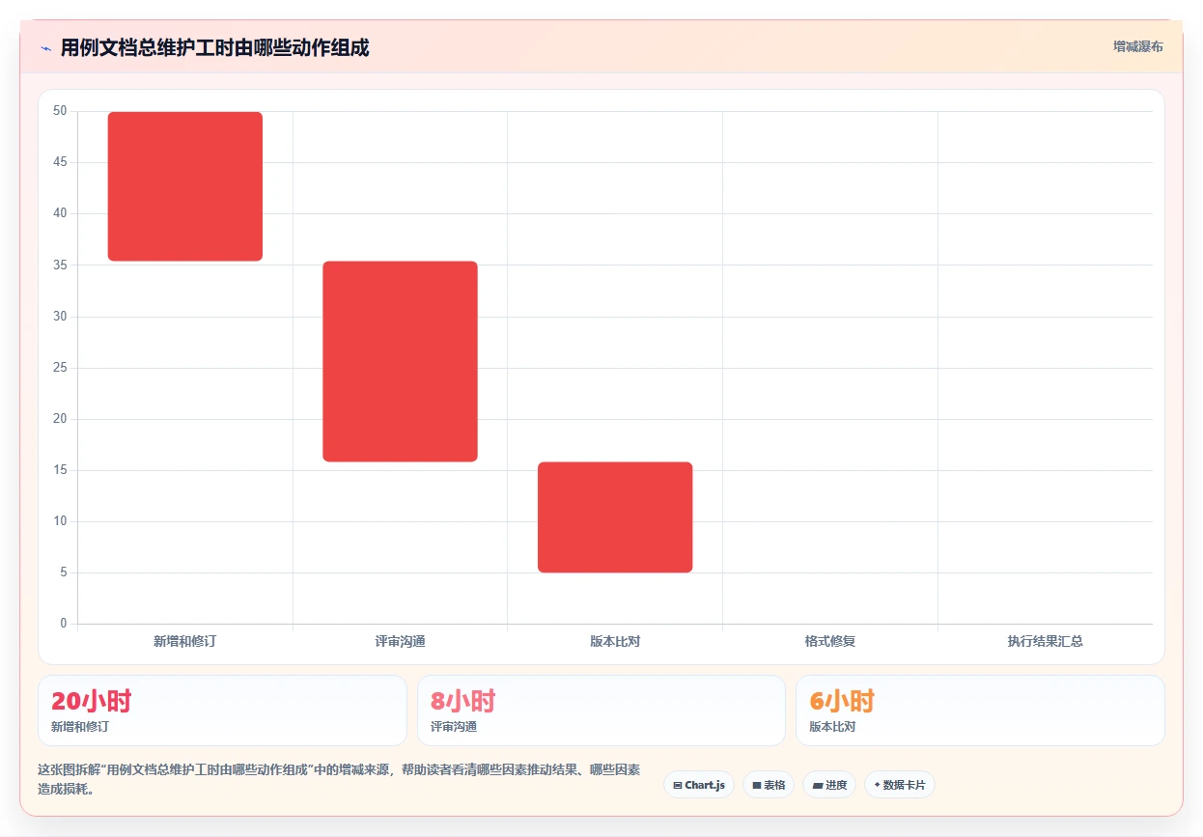Click the y-axis value 35
Viewport: 1203px width, 837px height.
60,265
